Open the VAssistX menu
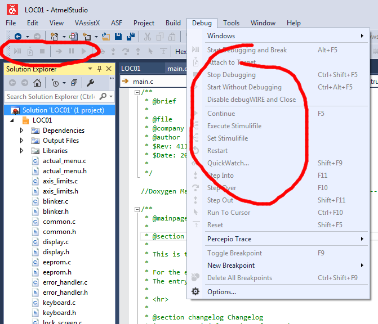This screenshot has width=378, height=324. pyautogui.click(x=87, y=23)
